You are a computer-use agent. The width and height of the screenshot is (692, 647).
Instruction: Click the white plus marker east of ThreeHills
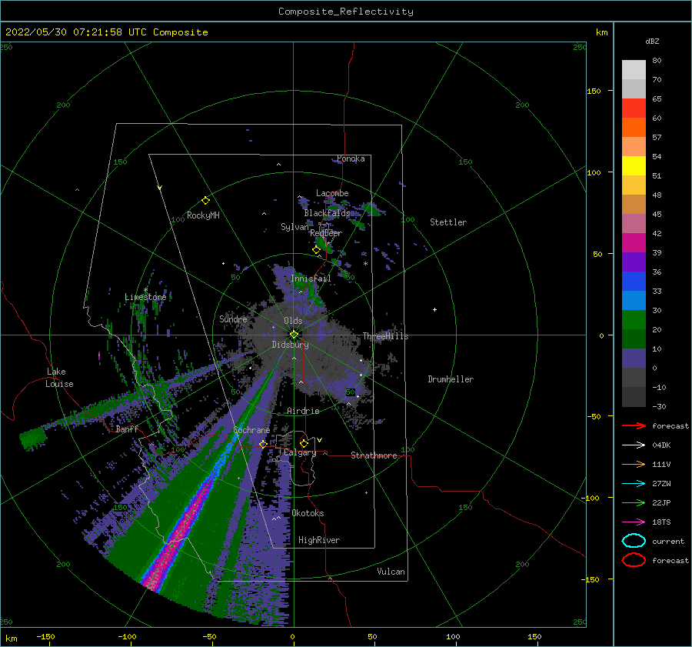434,309
